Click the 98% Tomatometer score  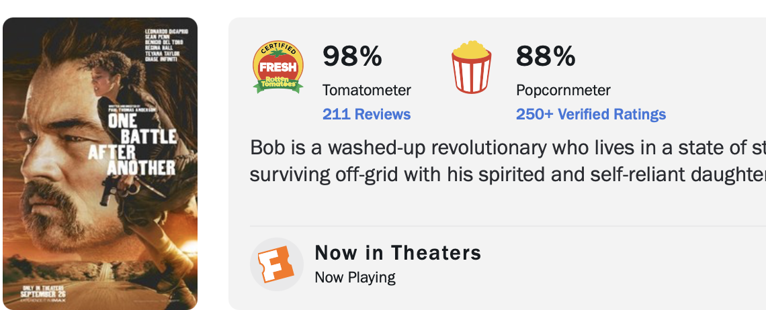[x=352, y=56]
